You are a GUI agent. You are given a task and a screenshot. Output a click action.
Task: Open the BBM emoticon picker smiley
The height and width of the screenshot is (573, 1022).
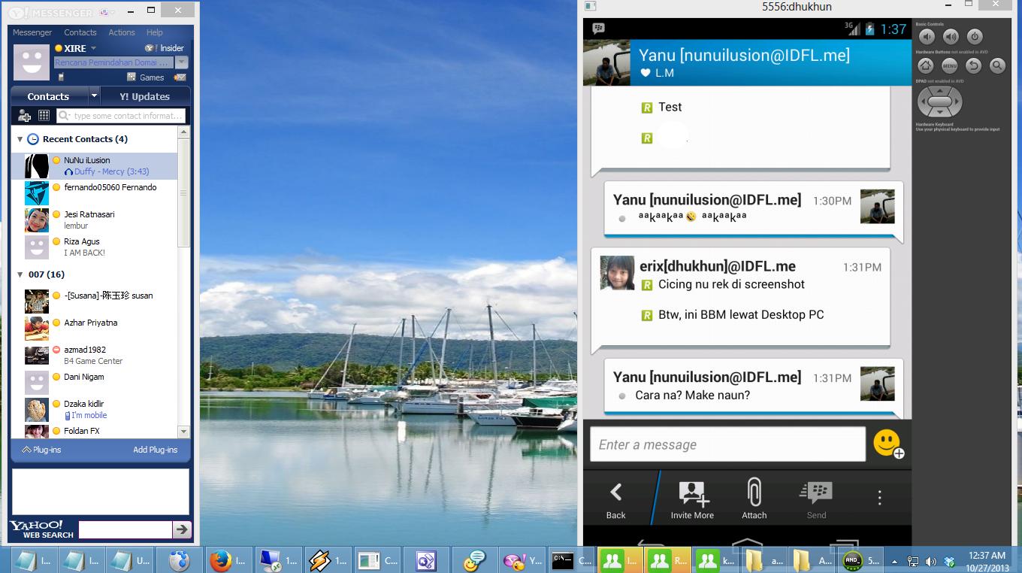coord(888,444)
